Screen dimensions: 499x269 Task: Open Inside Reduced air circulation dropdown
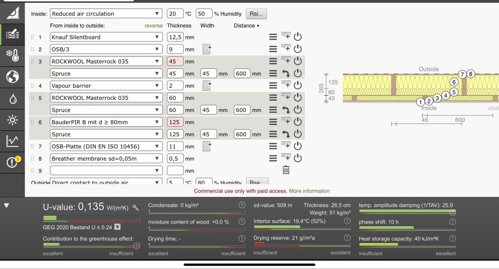click(106, 13)
